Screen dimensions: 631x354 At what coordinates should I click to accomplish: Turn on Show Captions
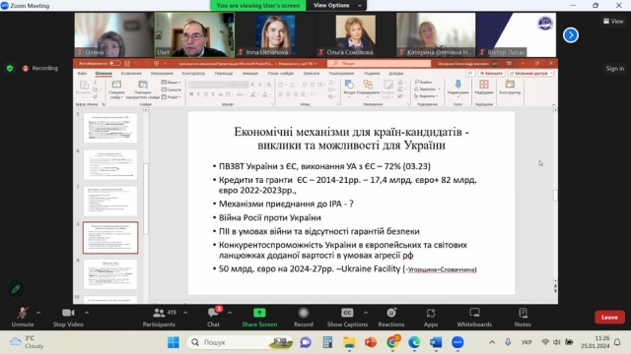tap(347, 317)
